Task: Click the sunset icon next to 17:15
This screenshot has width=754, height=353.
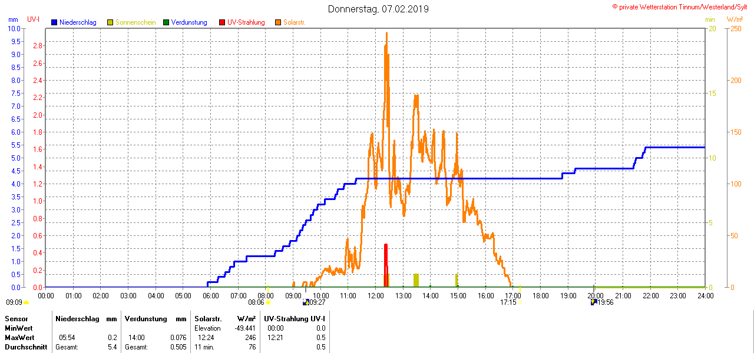Action: pos(520,302)
